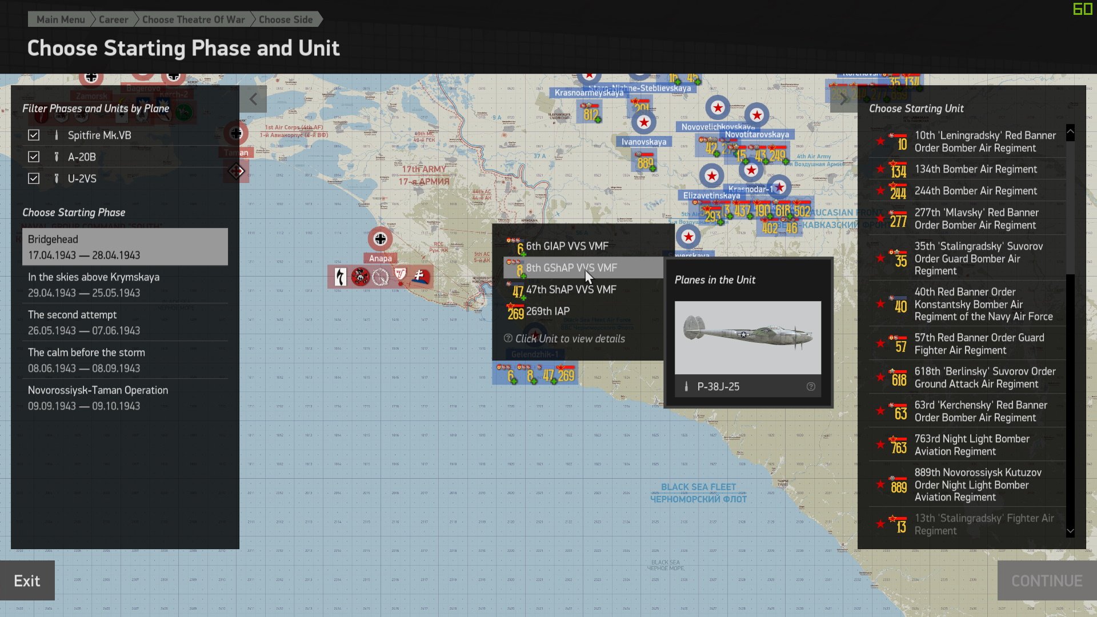Return to Choose Theatre Of War breadcrumb
1097x617 pixels.
click(x=193, y=19)
